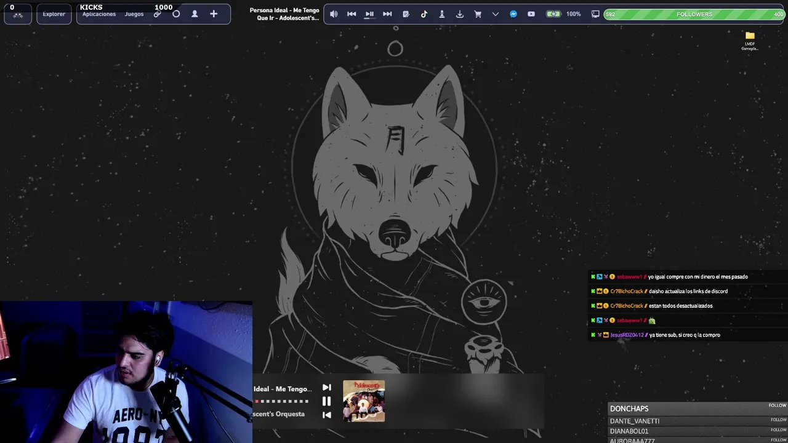
Task: Click the 100% battery percentage
Action: pyautogui.click(x=574, y=14)
